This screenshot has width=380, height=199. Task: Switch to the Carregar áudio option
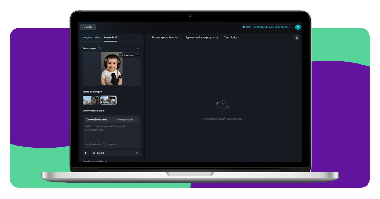pyautogui.click(x=125, y=120)
